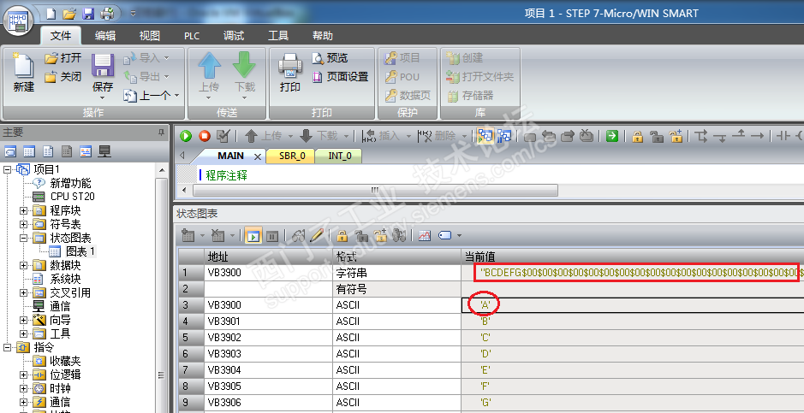Click the green RUN button in program editor toolbar
Viewport: 804px width, 413px height.
(186, 136)
